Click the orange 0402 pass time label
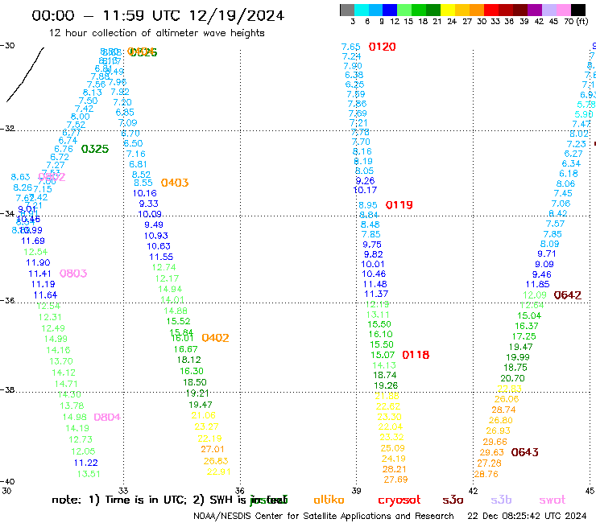 [215, 338]
